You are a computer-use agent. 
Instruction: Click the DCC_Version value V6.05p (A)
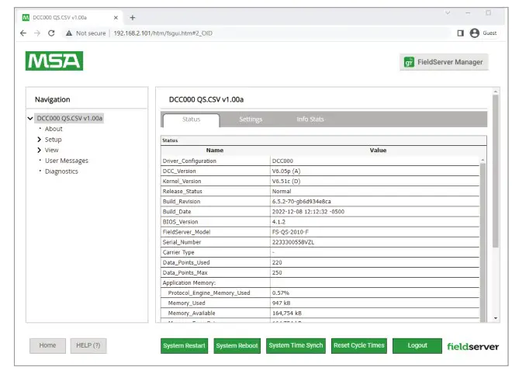pyautogui.click(x=286, y=171)
